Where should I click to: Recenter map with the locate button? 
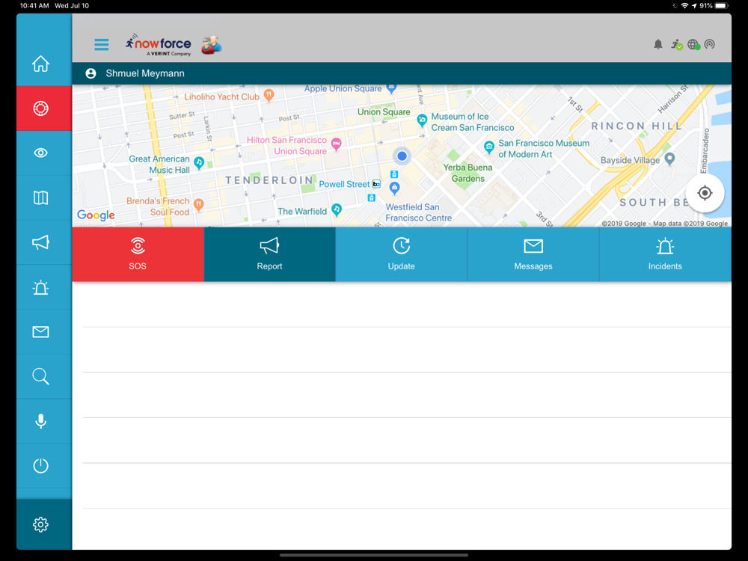pos(705,193)
